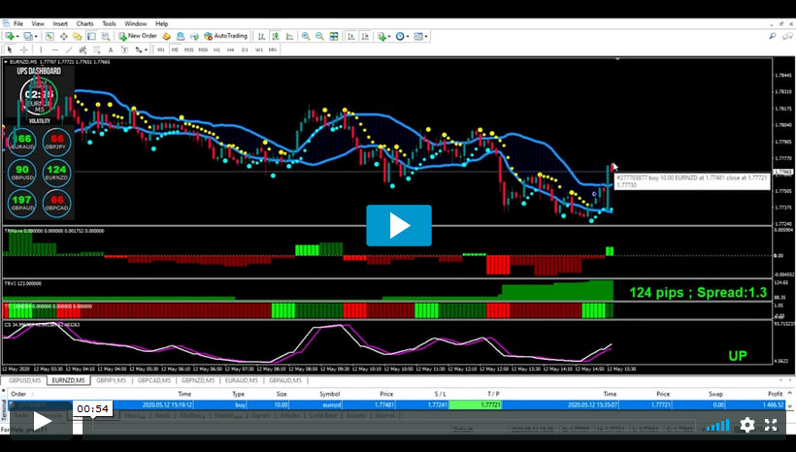Open the video settings gear

pyautogui.click(x=746, y=424)
